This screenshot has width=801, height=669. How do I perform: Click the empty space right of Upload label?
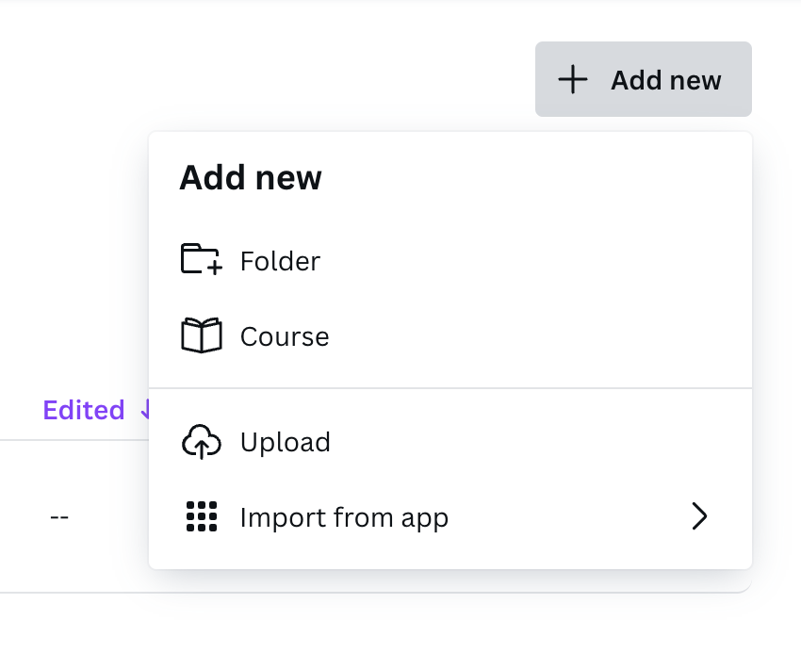[x=528, y=443]
